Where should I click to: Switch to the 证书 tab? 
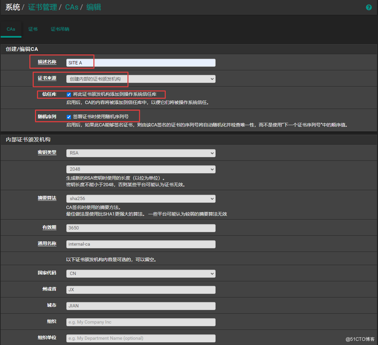coord(33,29)
